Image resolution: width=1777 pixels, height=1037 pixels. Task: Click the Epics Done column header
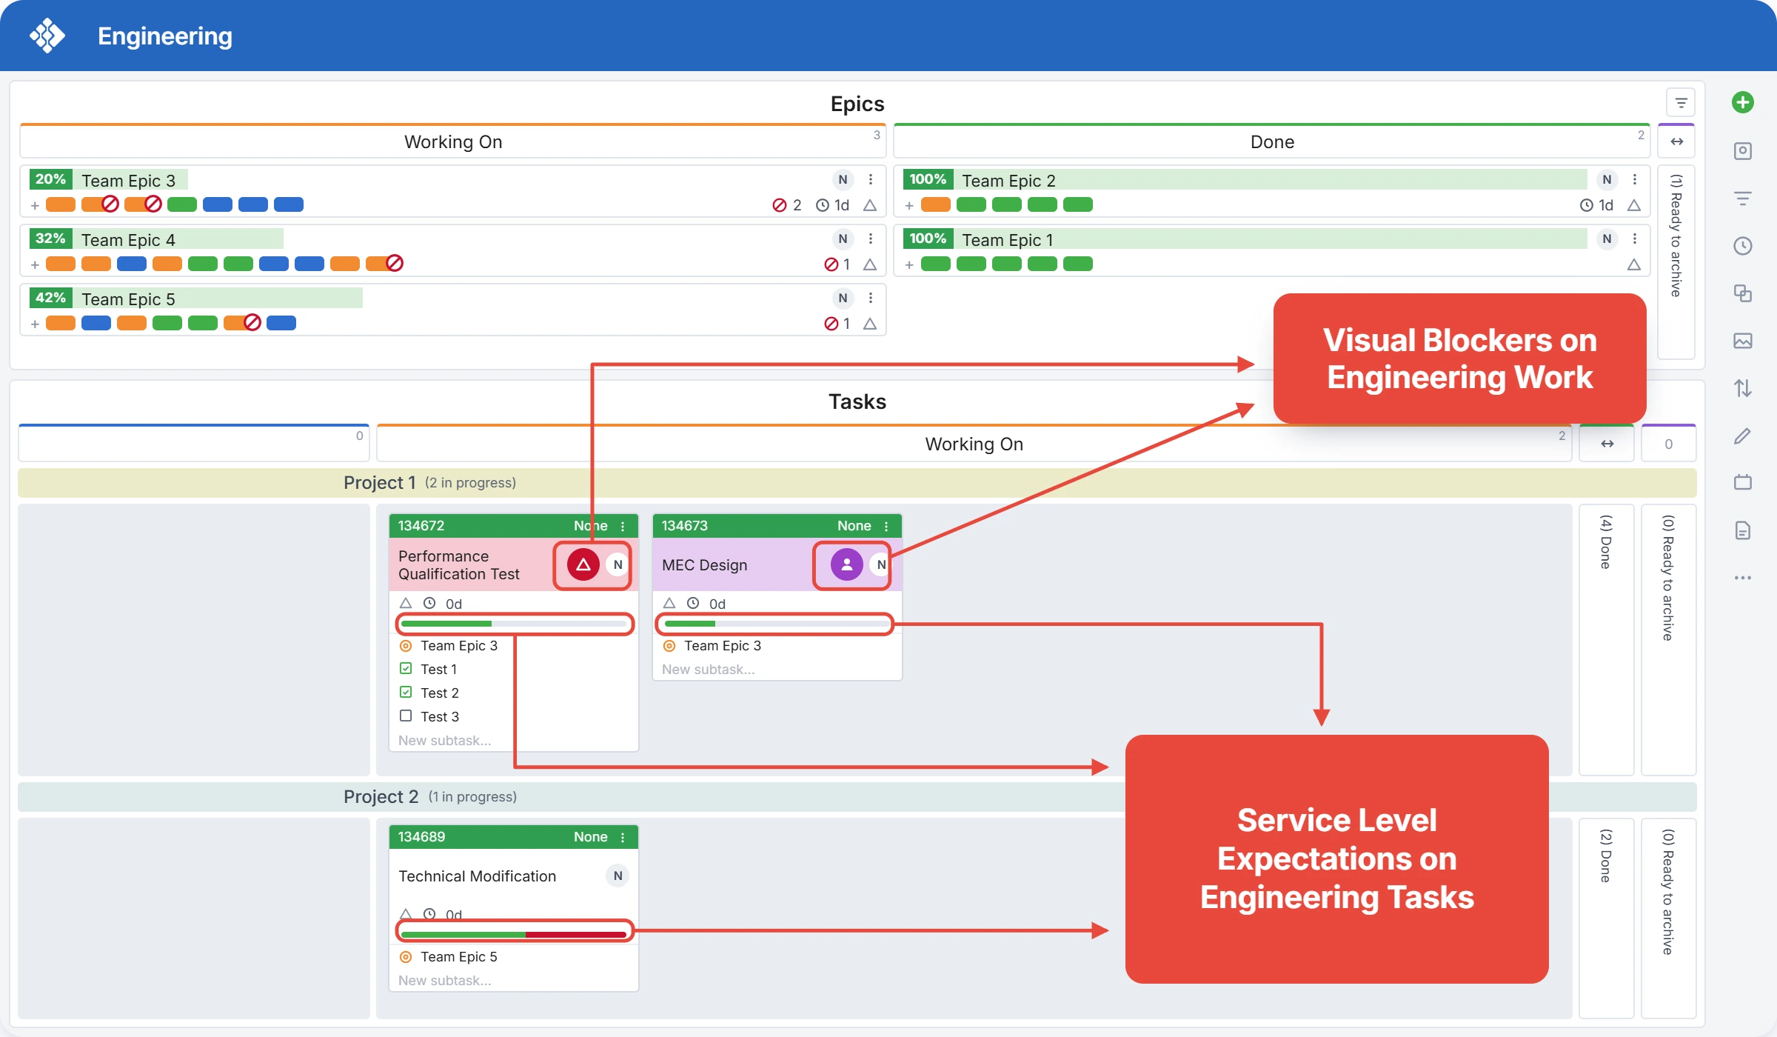pos(1272,141)
